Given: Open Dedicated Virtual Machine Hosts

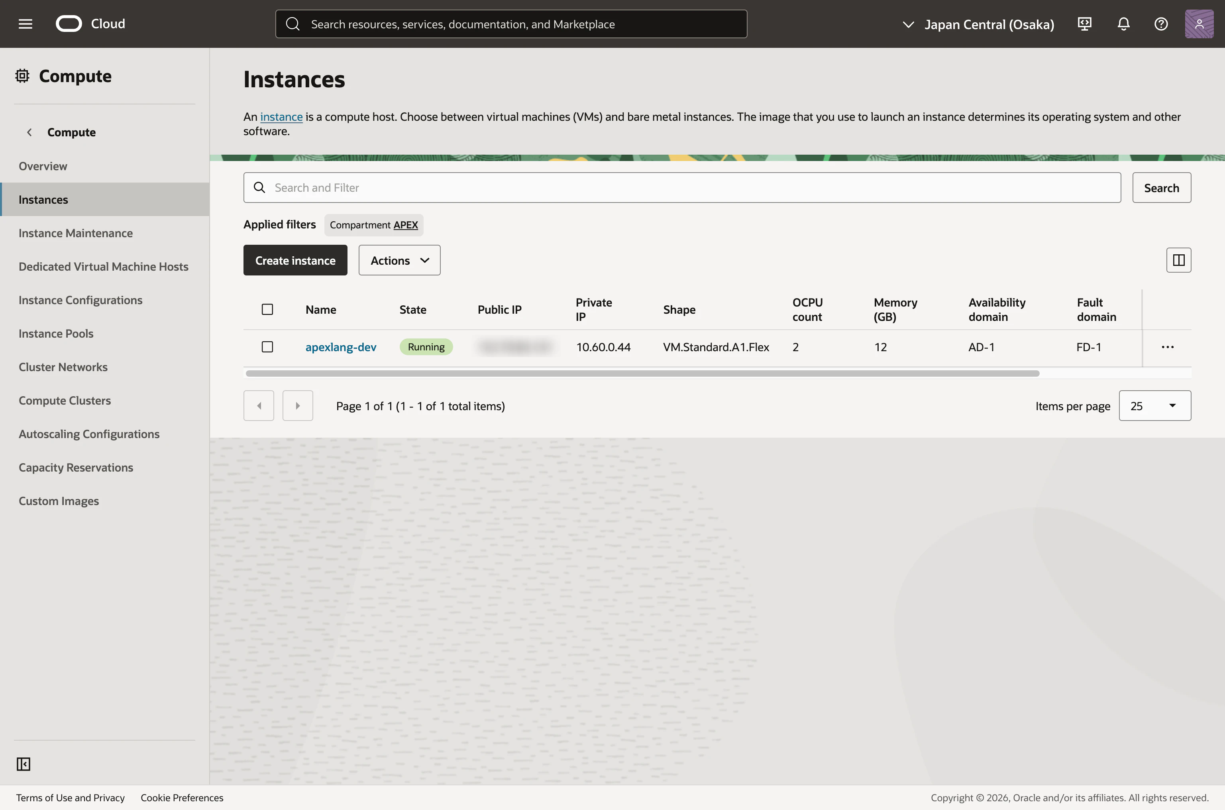Looking at the screenshot, I should [103, 267].
